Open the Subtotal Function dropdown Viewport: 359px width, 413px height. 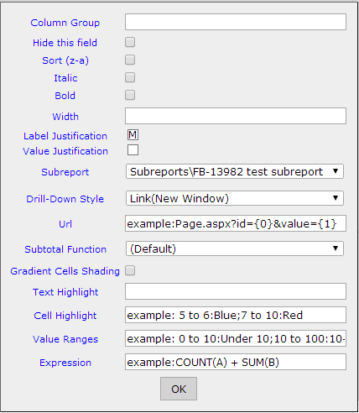point(235,248)
